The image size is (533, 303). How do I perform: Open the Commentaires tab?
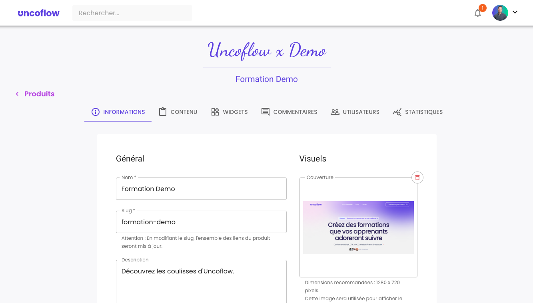tap(289, 112)
